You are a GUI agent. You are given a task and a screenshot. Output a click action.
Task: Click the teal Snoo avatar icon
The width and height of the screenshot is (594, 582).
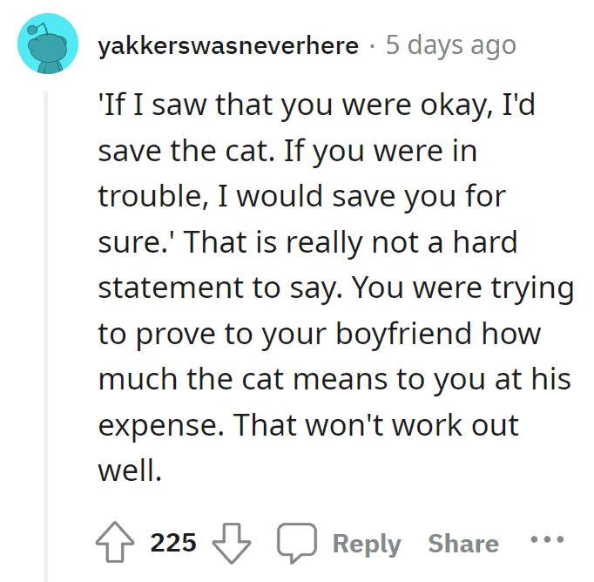48,44
